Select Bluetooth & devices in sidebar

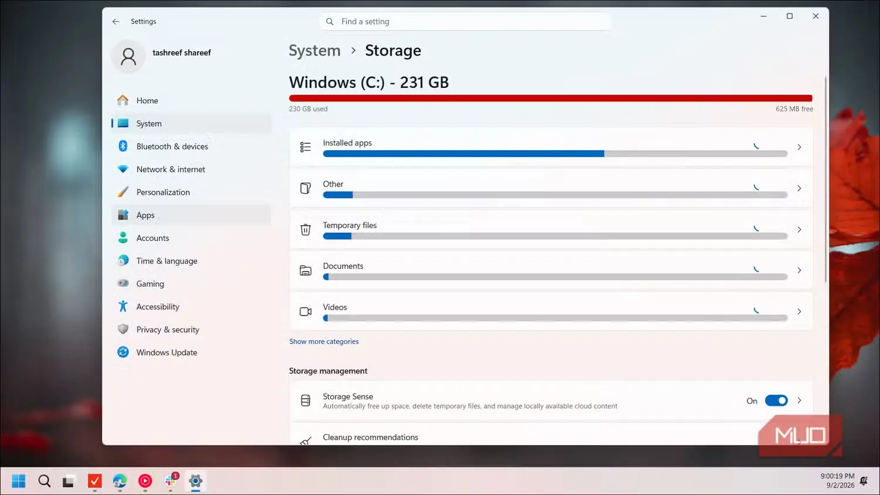pos(191,146)
